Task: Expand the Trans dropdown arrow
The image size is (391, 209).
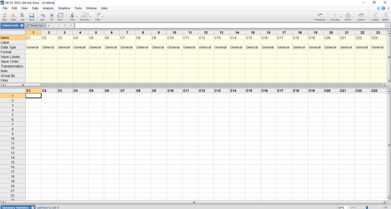Action: click(77, 16)
